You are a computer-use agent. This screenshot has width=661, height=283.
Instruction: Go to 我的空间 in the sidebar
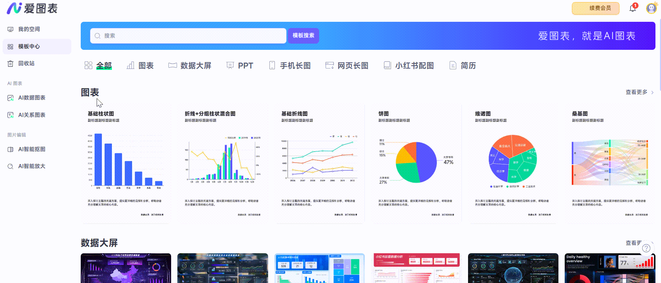[x=29, y=29]
